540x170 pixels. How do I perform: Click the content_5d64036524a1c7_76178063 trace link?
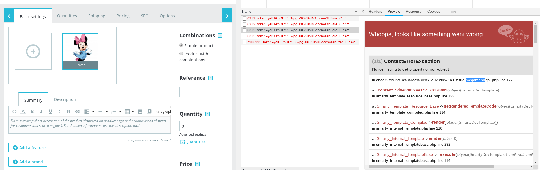413,90
